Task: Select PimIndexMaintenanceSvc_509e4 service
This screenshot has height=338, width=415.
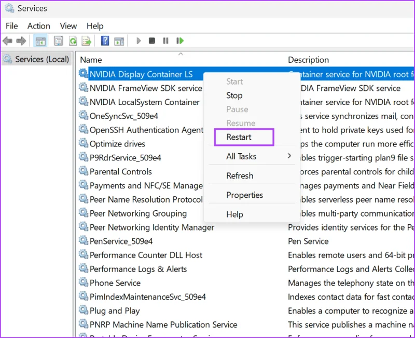Action: pos(148,296)
